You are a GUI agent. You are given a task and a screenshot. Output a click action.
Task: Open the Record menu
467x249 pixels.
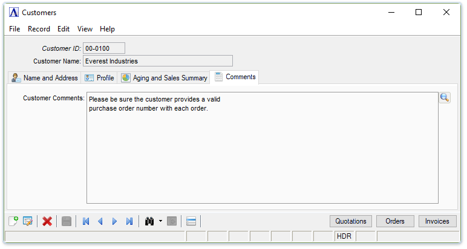[39, 29]
